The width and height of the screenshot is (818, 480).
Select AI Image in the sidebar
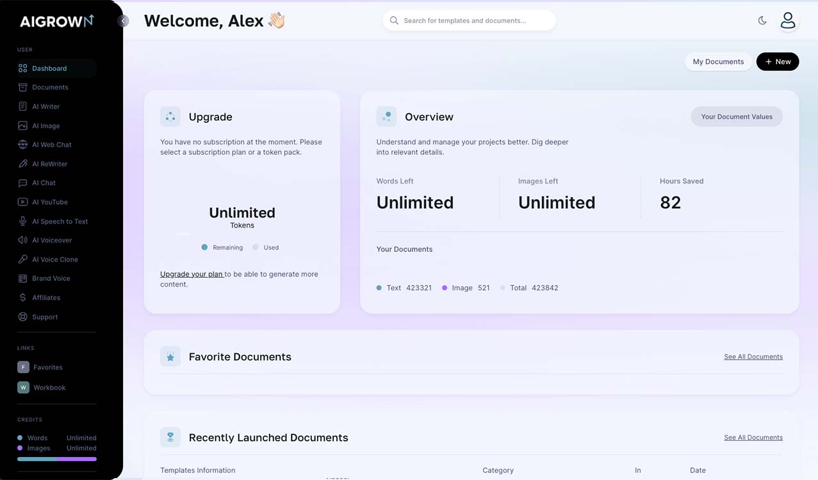(x=45, y=125)
